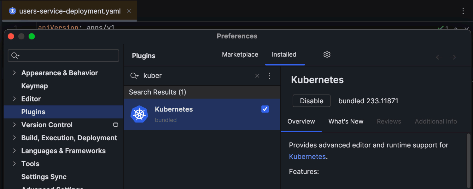
Task: Follow the Kubernetes hyperlink in the description
Action: (307, 156)
